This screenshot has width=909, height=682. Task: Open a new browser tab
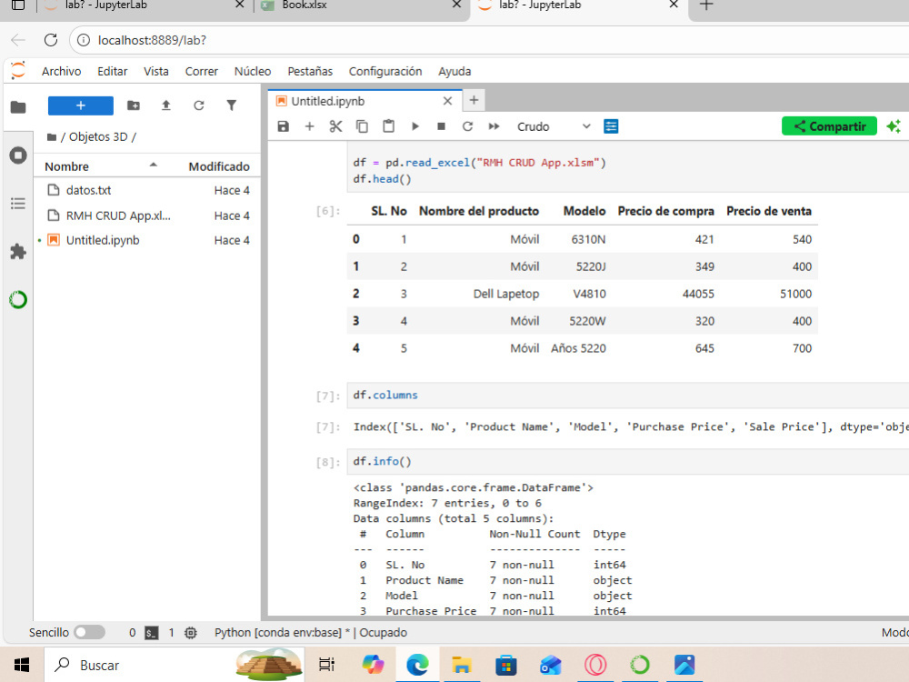pyautogui.click(x=705, y=5)
